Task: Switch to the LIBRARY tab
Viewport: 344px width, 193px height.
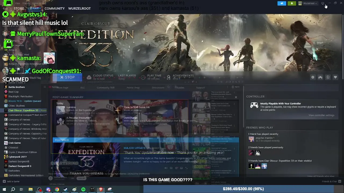Action: point(34,9)
